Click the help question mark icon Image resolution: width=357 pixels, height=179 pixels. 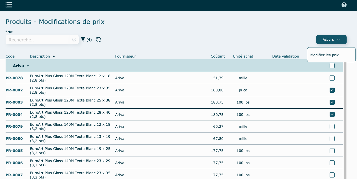pos(344,5)
